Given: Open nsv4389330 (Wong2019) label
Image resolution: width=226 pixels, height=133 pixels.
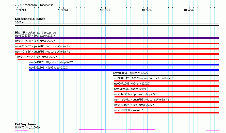Looking at the screenshot, I should (x=130, y=89).
